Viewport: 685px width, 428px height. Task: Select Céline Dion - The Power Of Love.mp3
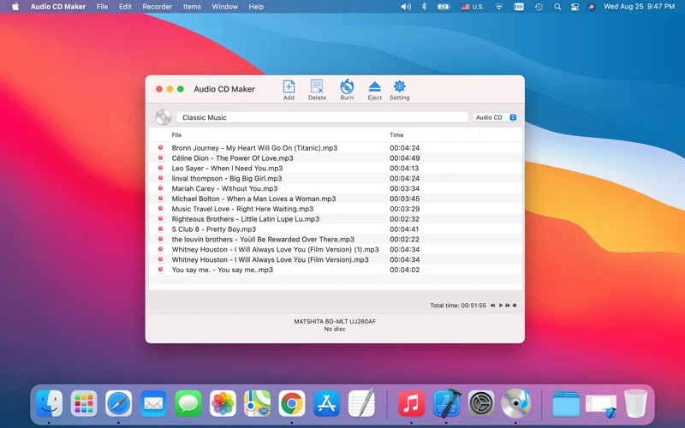pos(335,158)
